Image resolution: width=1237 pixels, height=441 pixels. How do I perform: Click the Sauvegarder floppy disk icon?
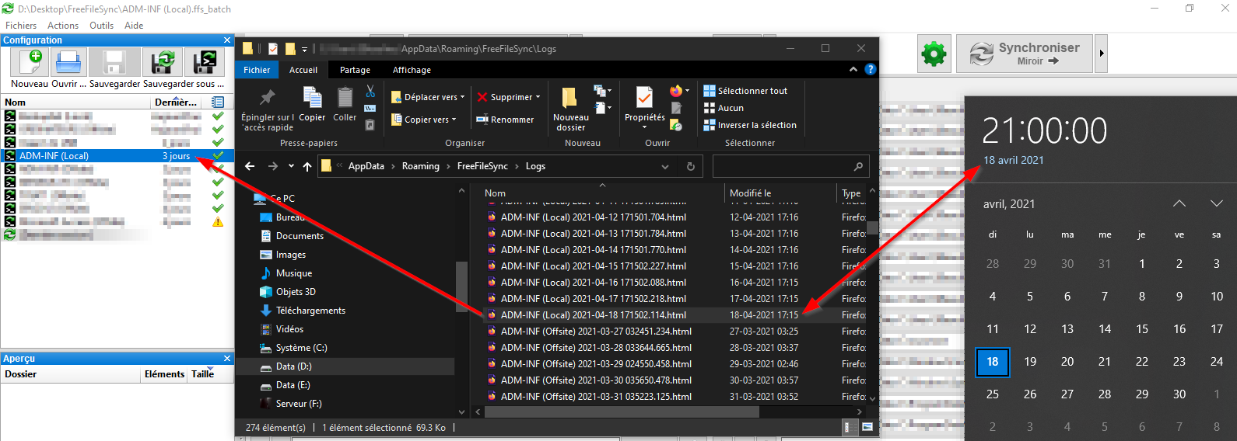pos(114,62)
